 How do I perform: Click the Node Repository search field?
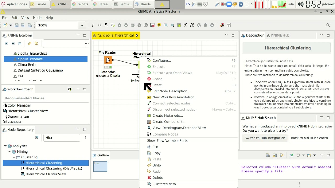pyautogui.click(x=62, y=138)
